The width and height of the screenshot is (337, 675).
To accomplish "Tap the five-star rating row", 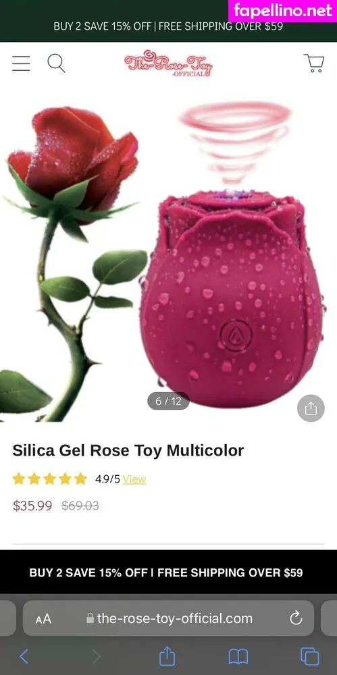I will point(49,479).
